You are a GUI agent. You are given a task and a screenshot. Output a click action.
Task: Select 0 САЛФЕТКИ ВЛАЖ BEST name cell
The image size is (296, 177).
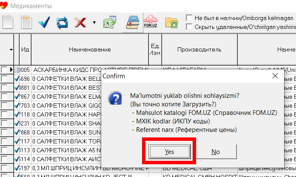pyautogui.click(x=66, y=88)
